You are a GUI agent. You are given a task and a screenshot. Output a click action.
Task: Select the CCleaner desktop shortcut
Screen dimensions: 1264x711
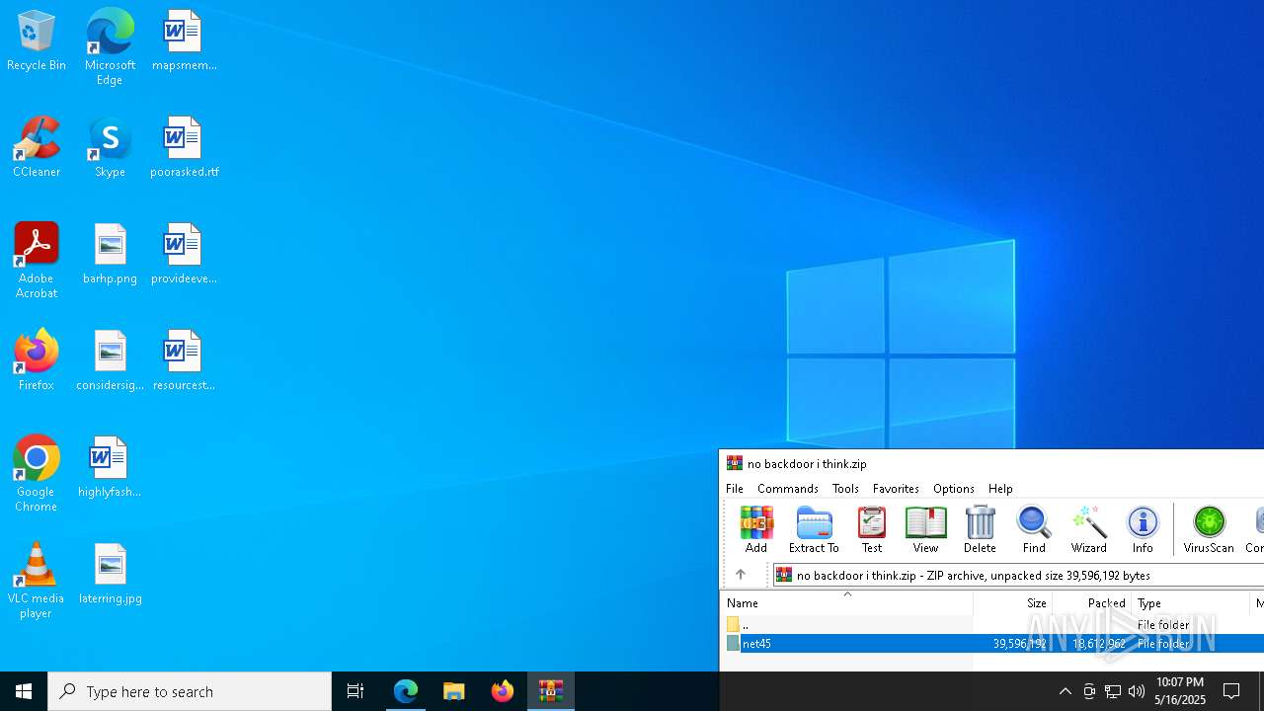click(x=37, y=148)
